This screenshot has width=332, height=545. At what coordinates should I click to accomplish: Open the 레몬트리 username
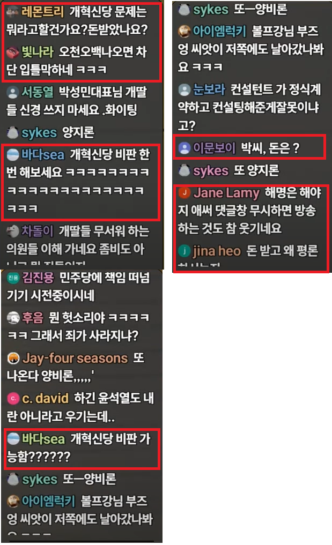(x=42, y=12)
